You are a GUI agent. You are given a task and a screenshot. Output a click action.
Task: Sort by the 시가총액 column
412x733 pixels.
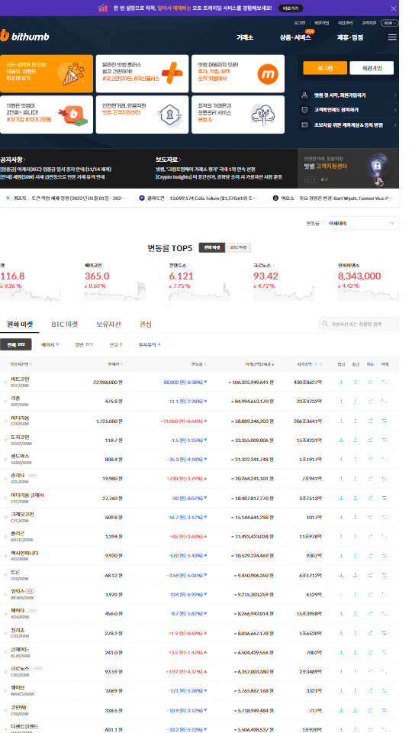coord(309,363)
